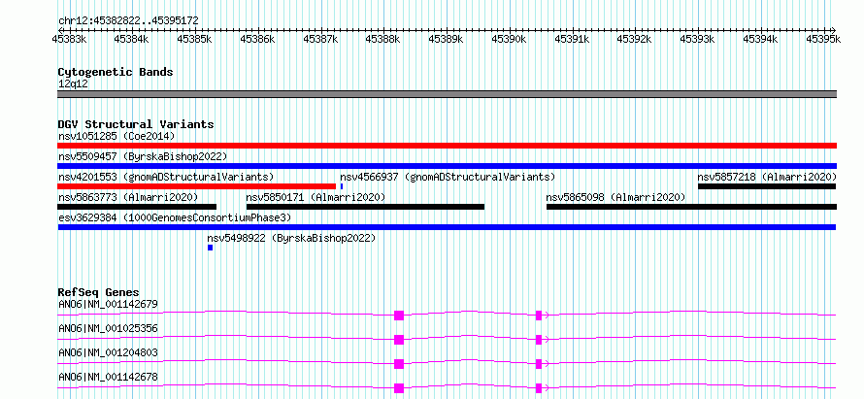Open the nsv4201553 gnomAD variant label
This screenshot has height=399, width=864.
tap(166, 177)
